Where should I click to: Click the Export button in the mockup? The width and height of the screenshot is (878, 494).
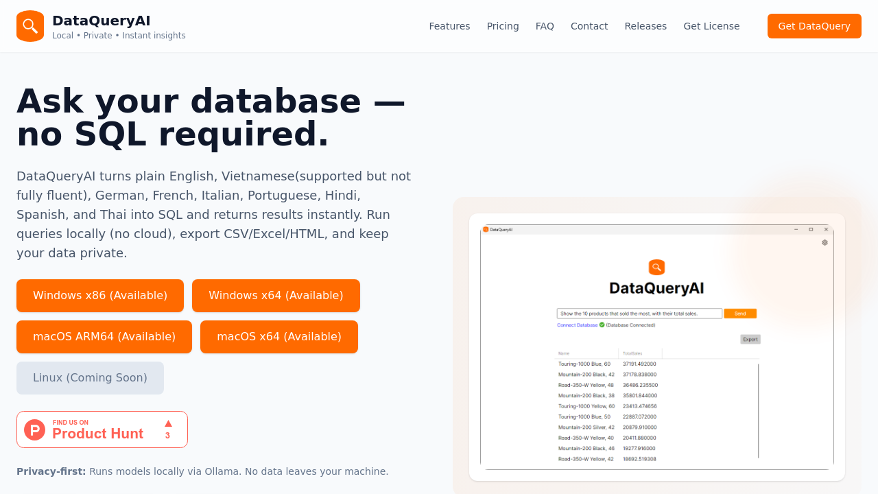(750, 338)
